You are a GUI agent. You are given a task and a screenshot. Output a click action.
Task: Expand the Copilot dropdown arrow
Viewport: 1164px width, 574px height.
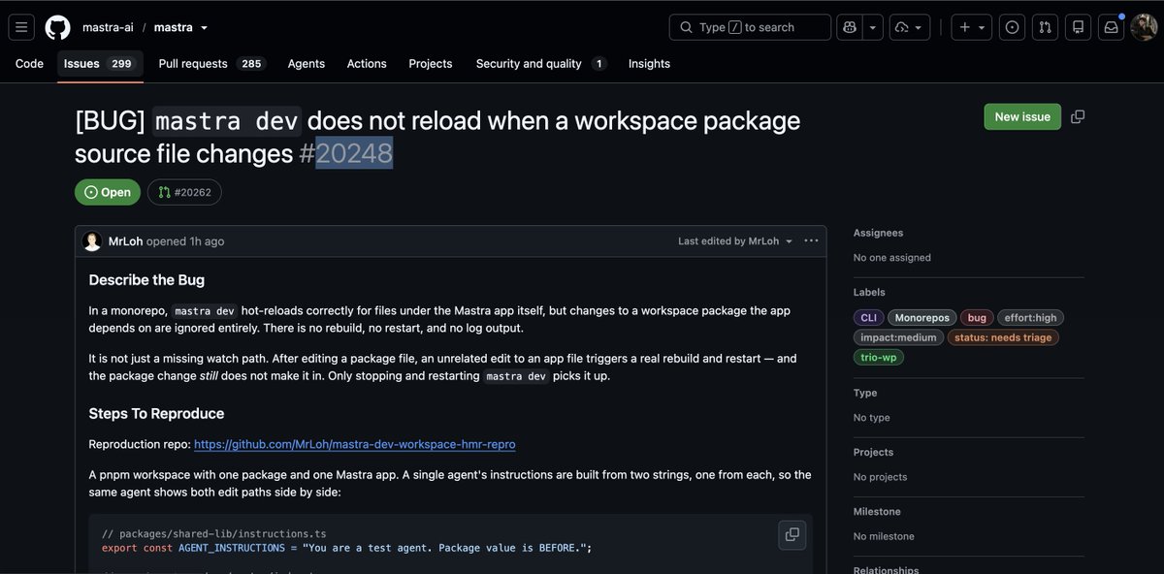(873, 27)
